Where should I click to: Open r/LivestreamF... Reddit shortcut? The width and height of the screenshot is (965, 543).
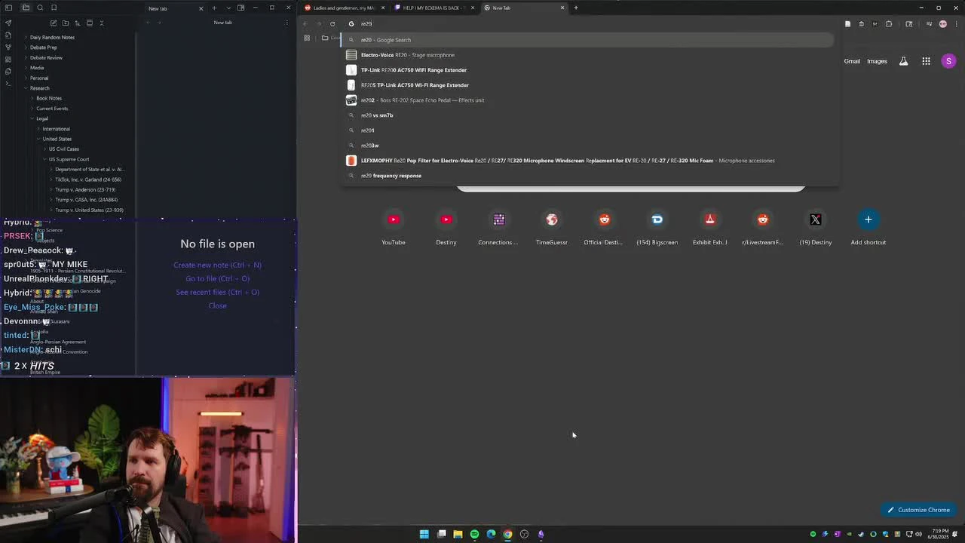coord(762,228)
